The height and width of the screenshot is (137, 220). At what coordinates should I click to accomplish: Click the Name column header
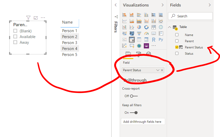68,22
